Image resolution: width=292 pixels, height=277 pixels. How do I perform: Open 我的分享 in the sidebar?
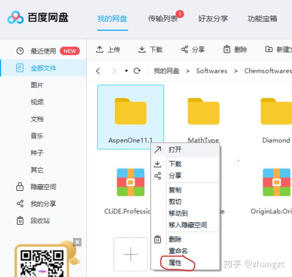(x=43, y=204)
